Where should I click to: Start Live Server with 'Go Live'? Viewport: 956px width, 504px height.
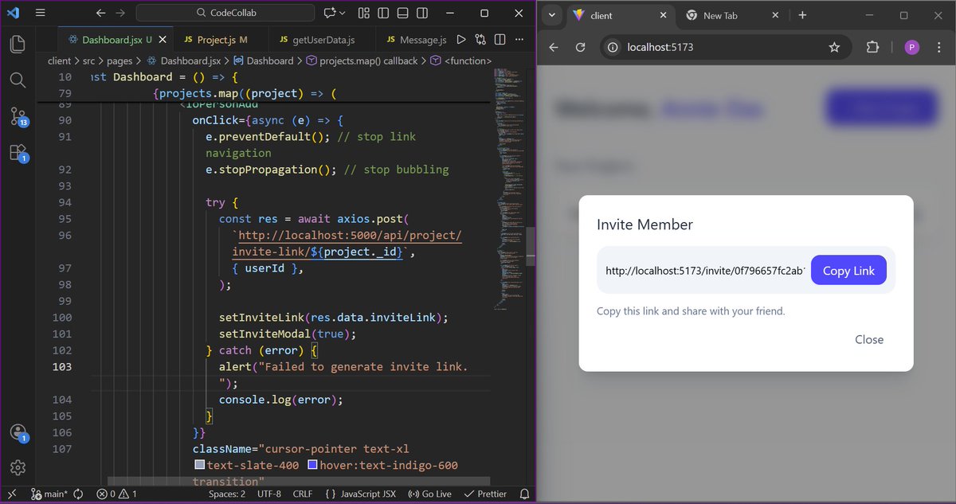pyautogui.click(x=429, y=494)
